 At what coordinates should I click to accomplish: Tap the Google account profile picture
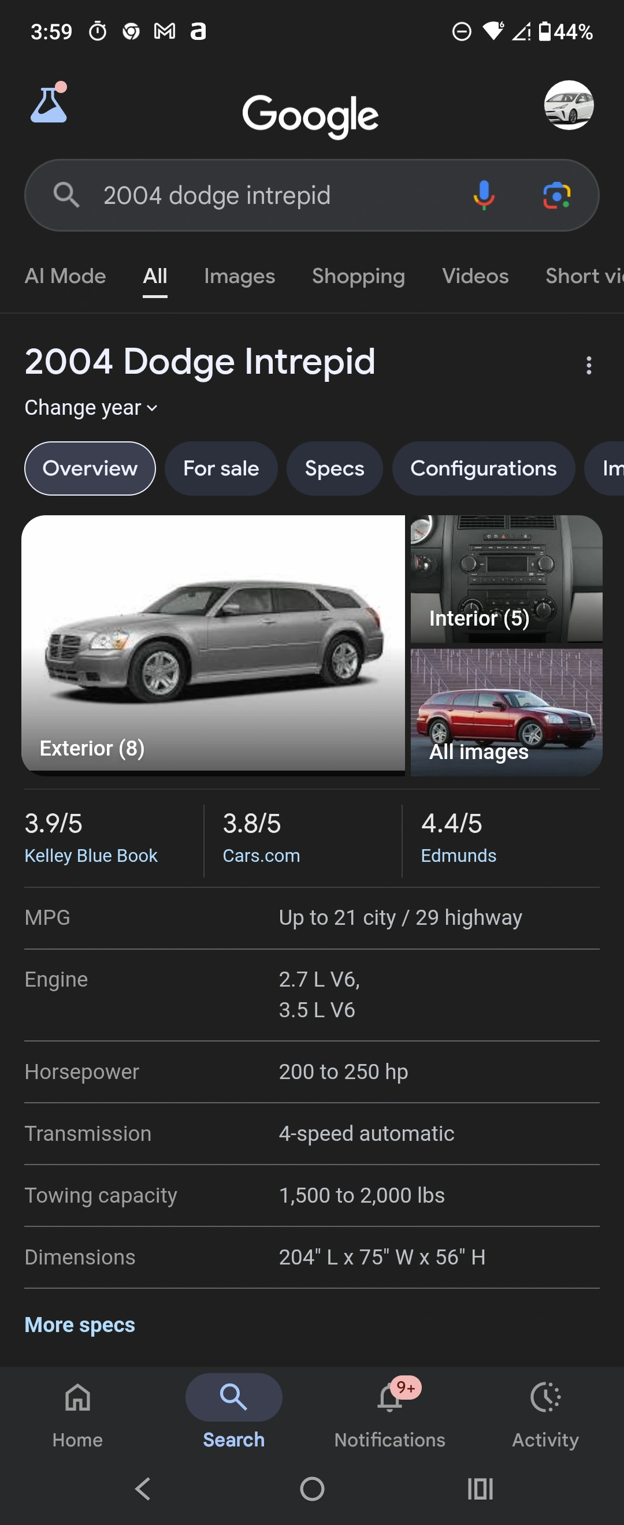569,105
